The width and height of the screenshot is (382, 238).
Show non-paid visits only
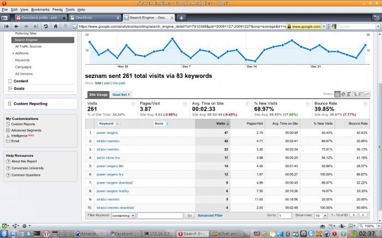point(118,83)
